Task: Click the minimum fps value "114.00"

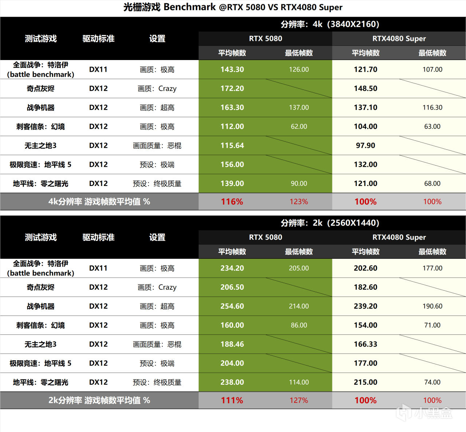Action: click(299, 382)
